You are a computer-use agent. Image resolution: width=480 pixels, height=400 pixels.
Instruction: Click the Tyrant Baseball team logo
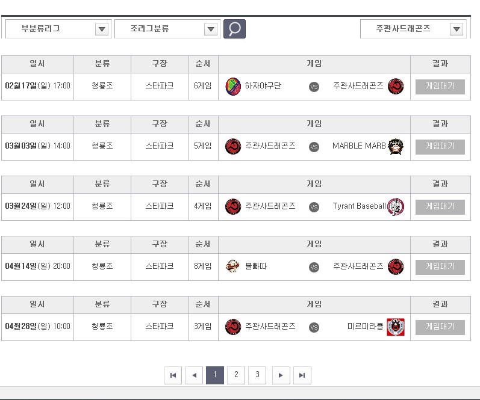[x=396, y=207]
